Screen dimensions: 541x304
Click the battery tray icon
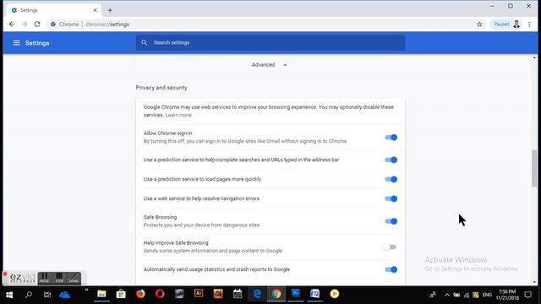456,295
